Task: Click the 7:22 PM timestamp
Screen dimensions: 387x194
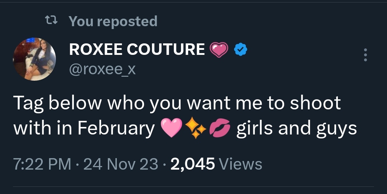Action: (x=42, y=164)
